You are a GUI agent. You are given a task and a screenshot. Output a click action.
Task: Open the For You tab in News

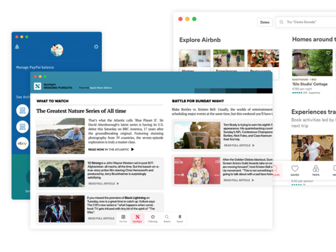point(123,218)
